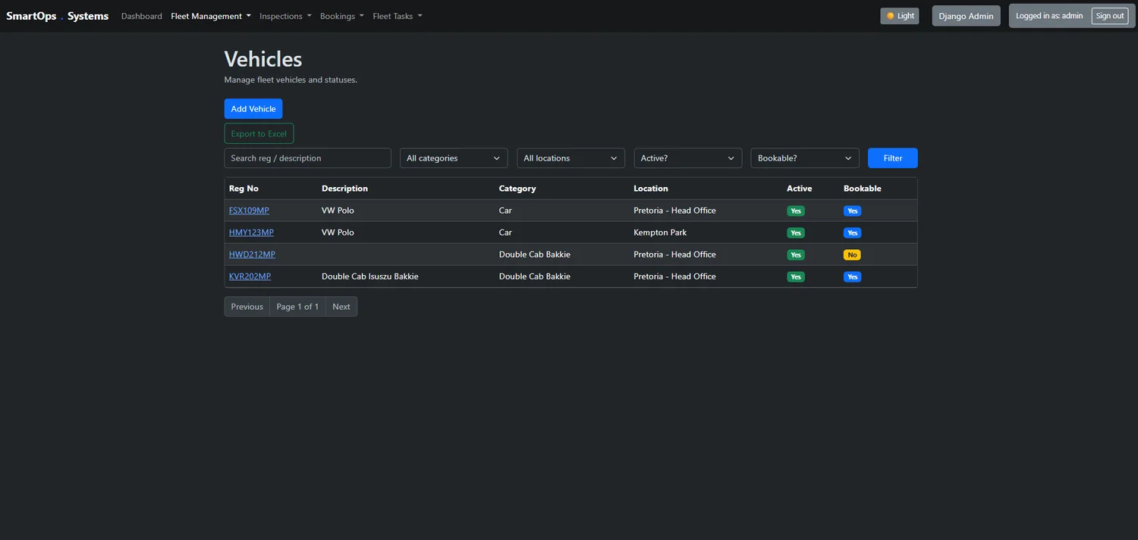Viewport: 1138px width, 540px height.
Task: Click the Location column header
Action: (651, 189)
